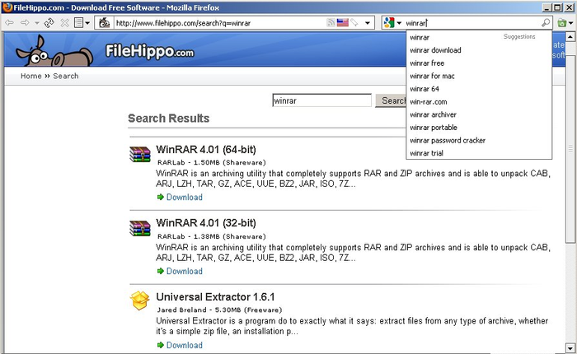Click the green arrow beside Universal Extractor Download
Viewport: 577px width, 354px height.
(161, 345)
